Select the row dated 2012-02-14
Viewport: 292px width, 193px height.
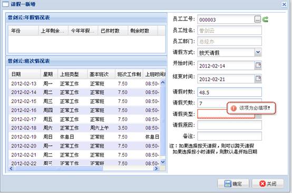click(x=84, y=93)
